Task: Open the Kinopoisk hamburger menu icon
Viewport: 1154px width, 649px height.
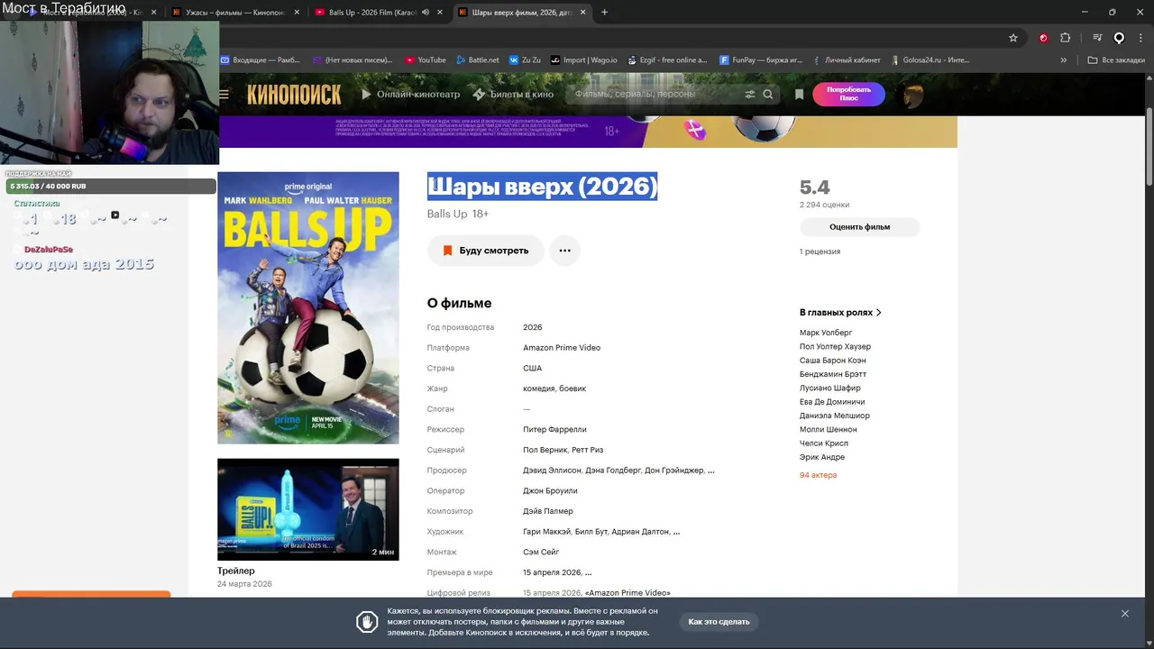Action: (x=224, y=95)
